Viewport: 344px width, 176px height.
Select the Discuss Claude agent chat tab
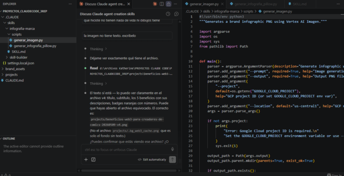coord(105,4)
